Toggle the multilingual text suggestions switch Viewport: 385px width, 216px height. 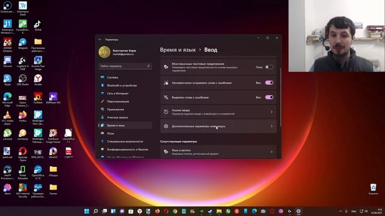coord(269,67)
